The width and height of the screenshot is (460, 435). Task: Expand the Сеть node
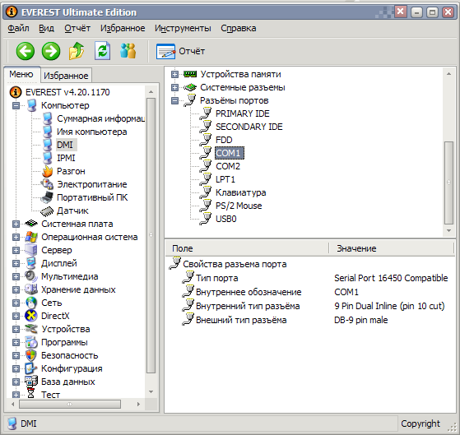click(x=16, y=303)
